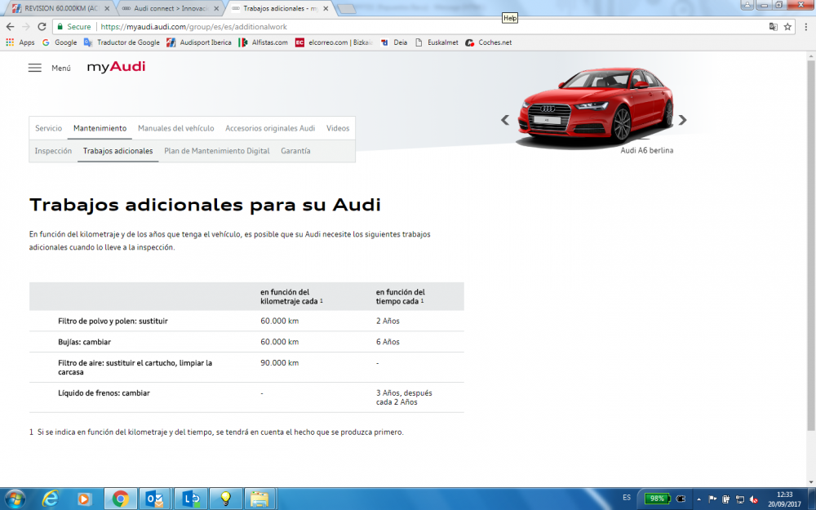Open Traductor de Google bookmark
This screenshot has width=816, height=510.
[x=122, y=42]
